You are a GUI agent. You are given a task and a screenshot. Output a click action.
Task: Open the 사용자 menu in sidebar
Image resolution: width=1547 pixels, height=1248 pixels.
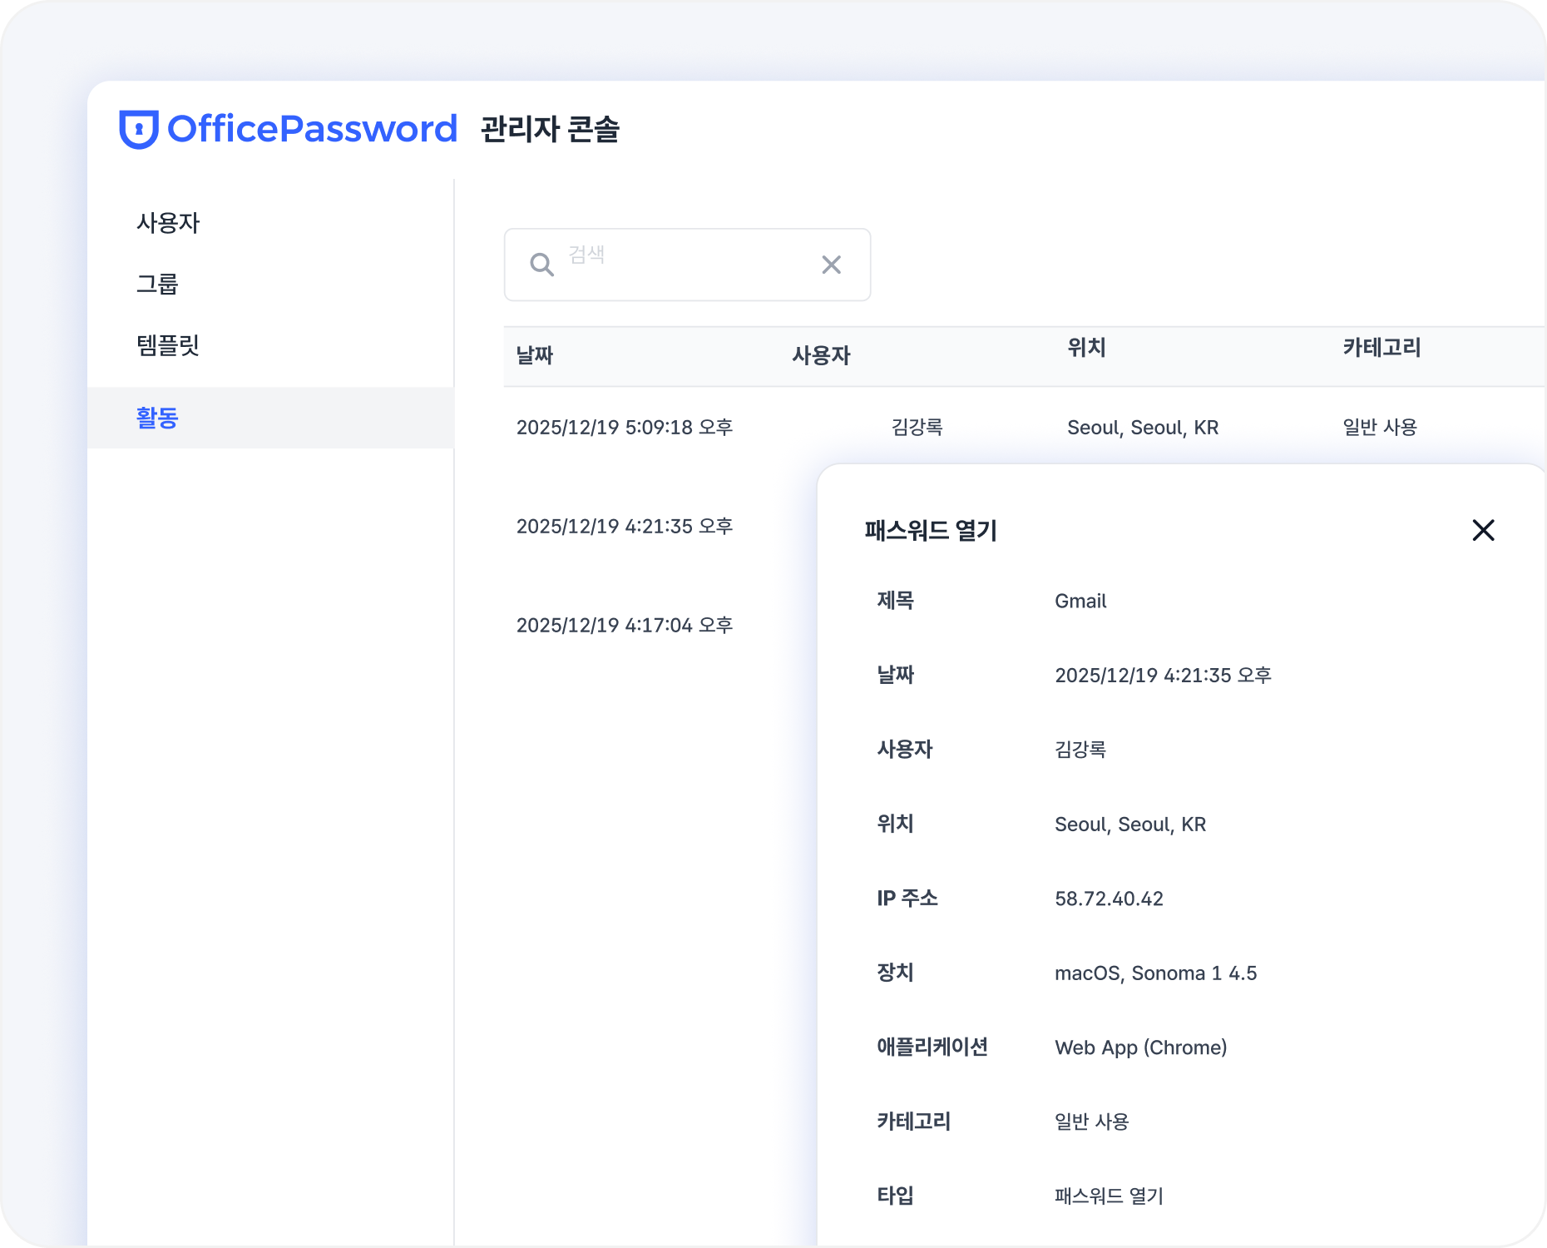(x=168, y=223)
